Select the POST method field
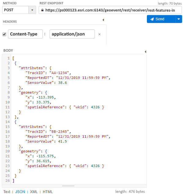Image resolution: width=183 pixels, height=194 pixels. 16,10
